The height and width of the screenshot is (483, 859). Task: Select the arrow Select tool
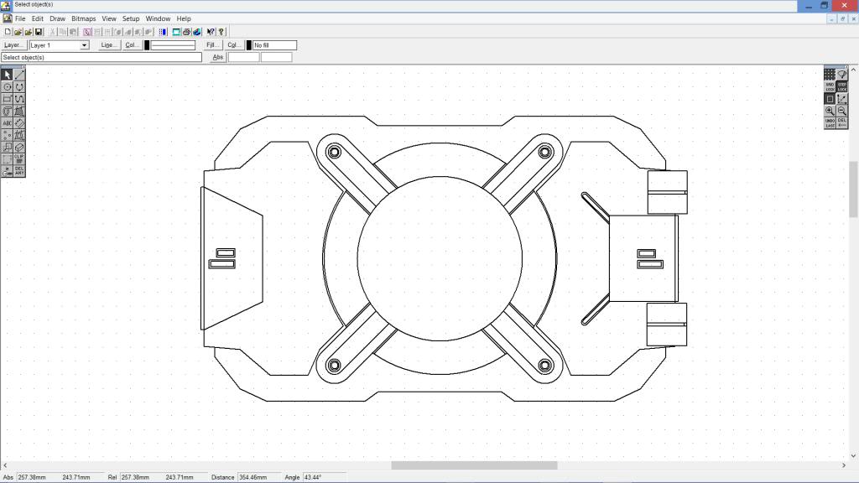coord(7,75)
